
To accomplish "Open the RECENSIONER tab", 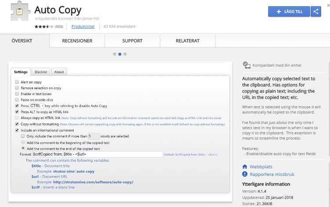I will (x=77, y=41).
